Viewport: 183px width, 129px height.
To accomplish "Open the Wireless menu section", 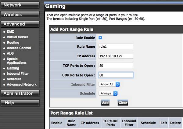I will (20, 15).
